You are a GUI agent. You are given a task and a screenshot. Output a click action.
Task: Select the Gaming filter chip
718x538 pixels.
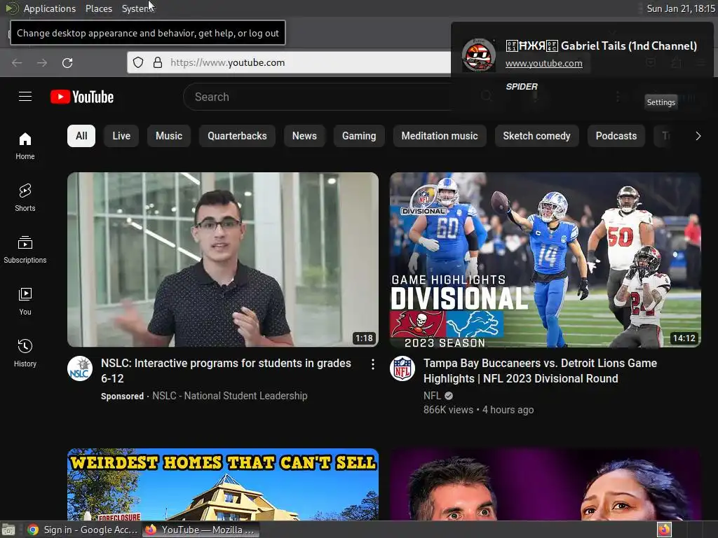(x=359, y=136)
